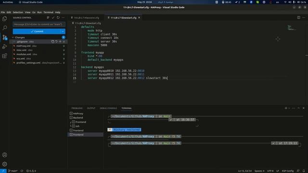Open the system volume icon in top bar
This screenshot has width=308, height=173.
coord(290,2)
